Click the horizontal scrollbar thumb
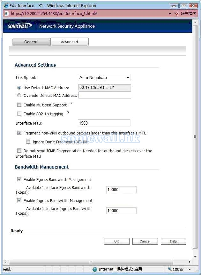This screenshot has height=275, width=201. (x=91, y=262)
